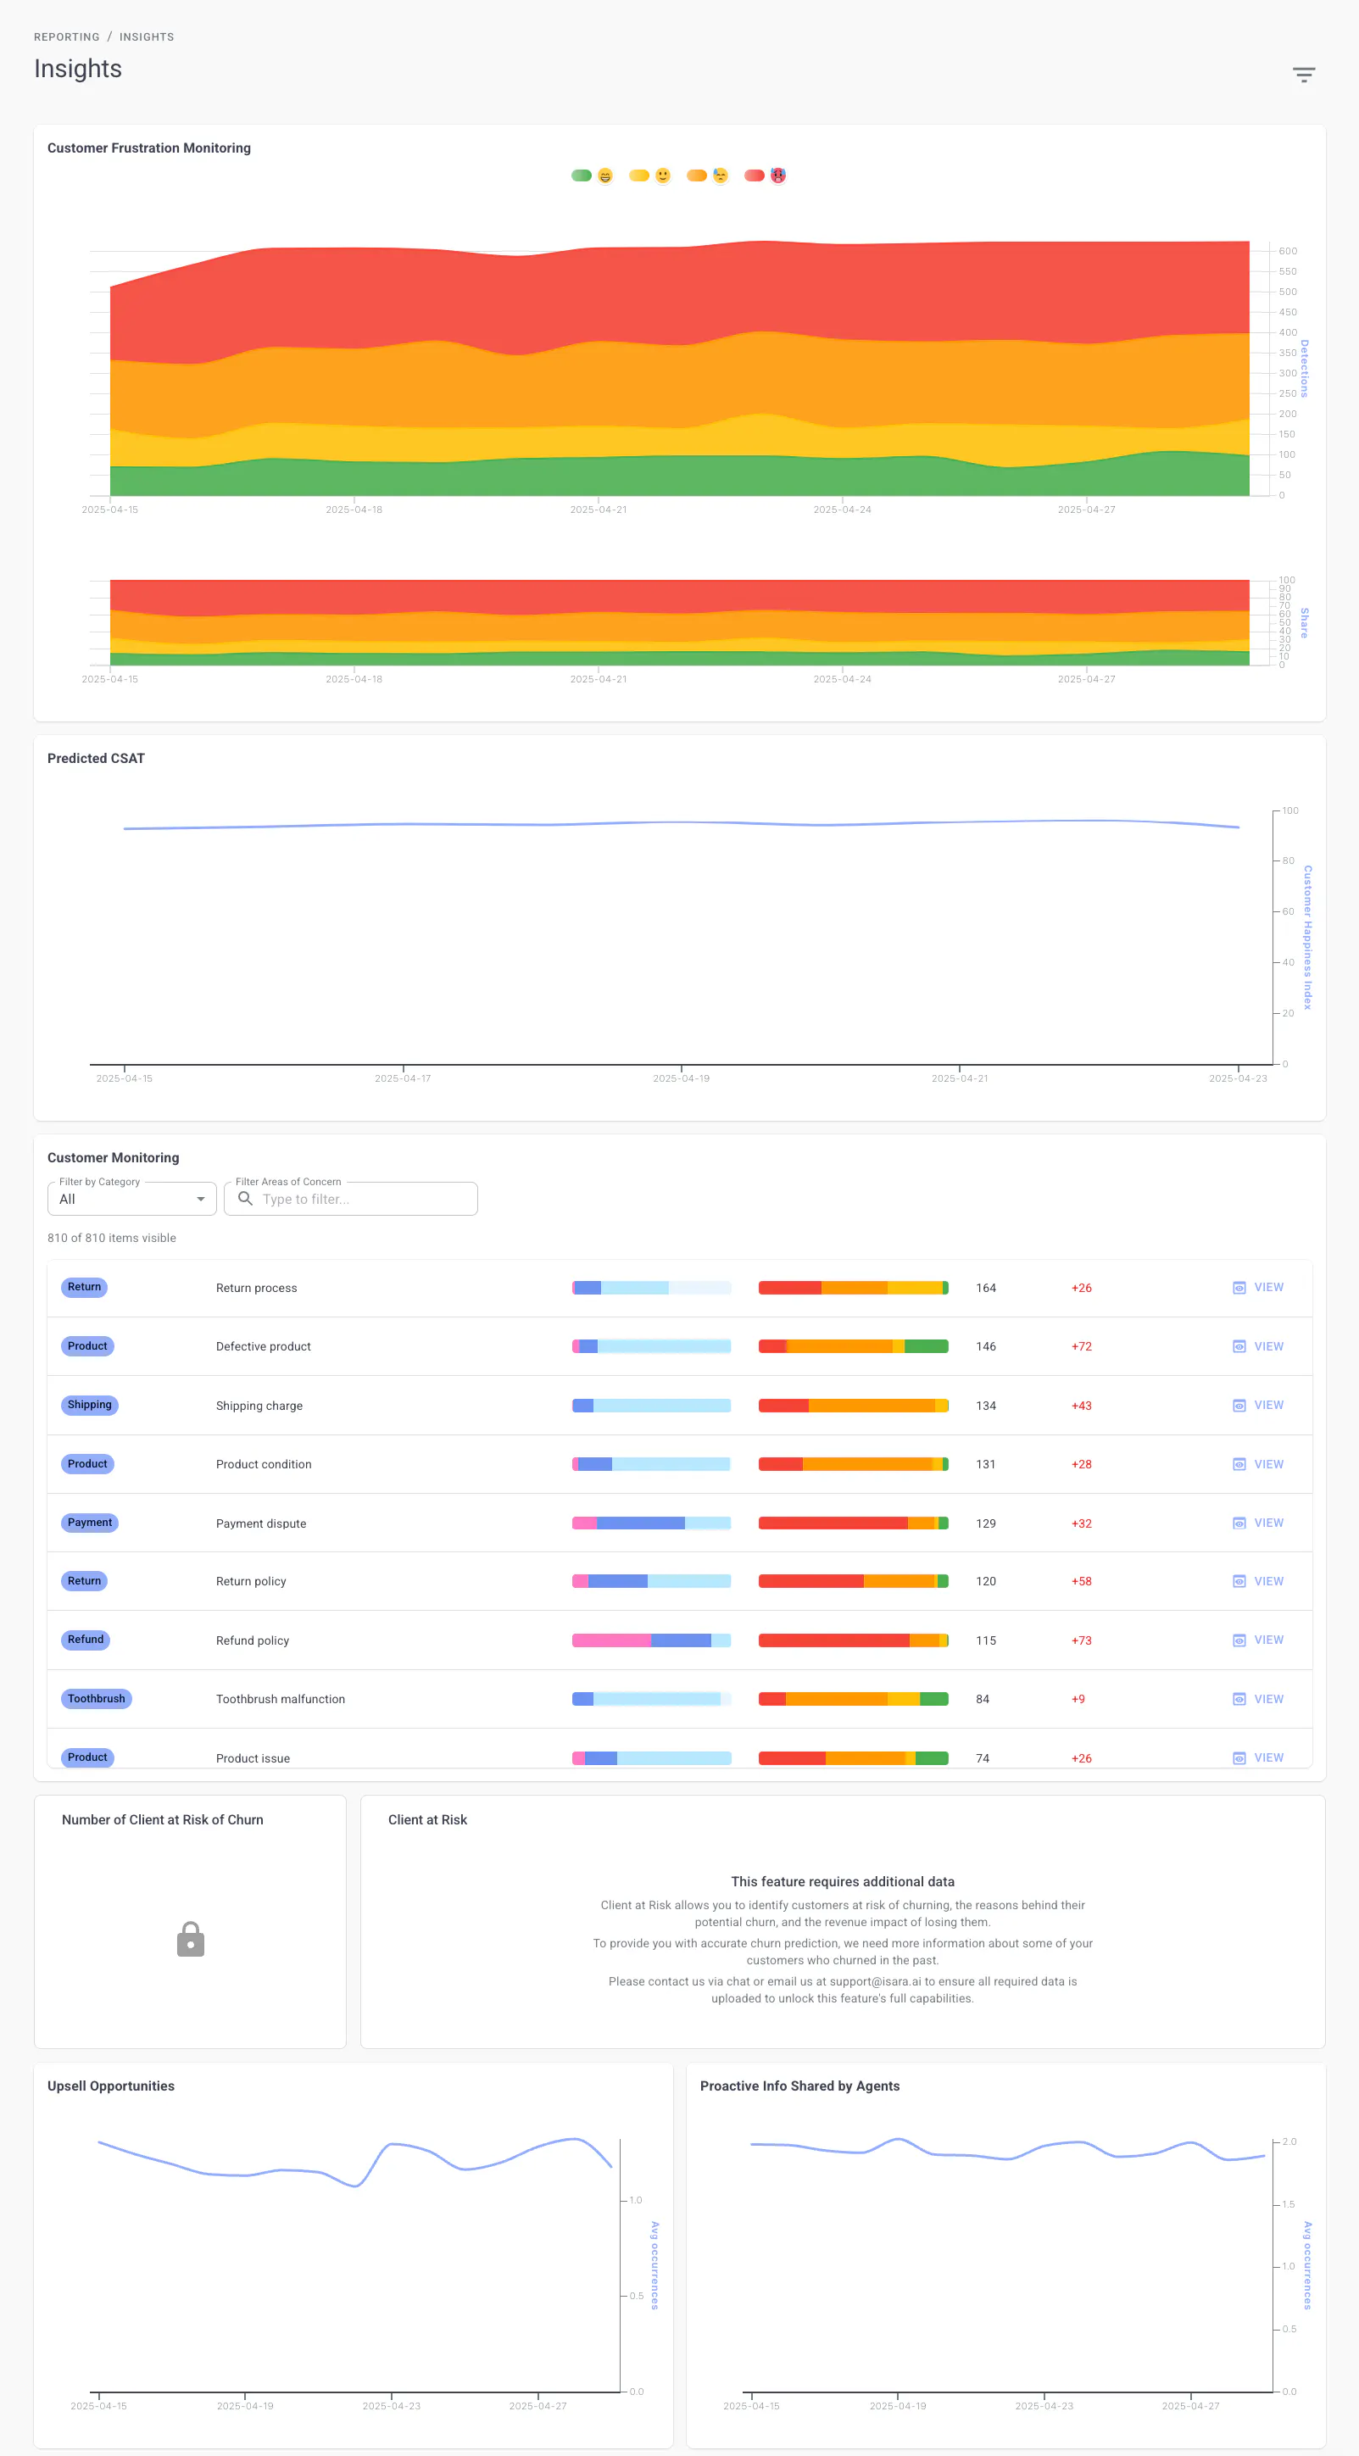
Task: Click the Shipping category tag
Action: tap(90, 1405)
